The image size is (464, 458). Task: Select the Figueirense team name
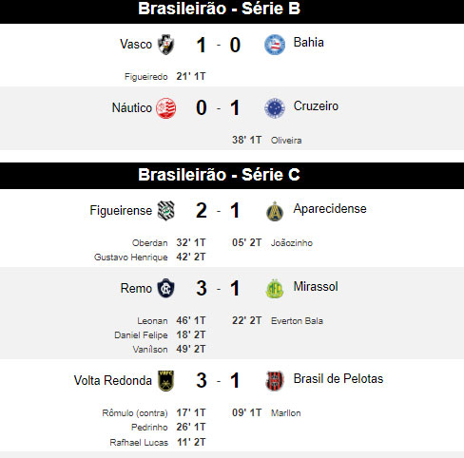pos(121,210)
